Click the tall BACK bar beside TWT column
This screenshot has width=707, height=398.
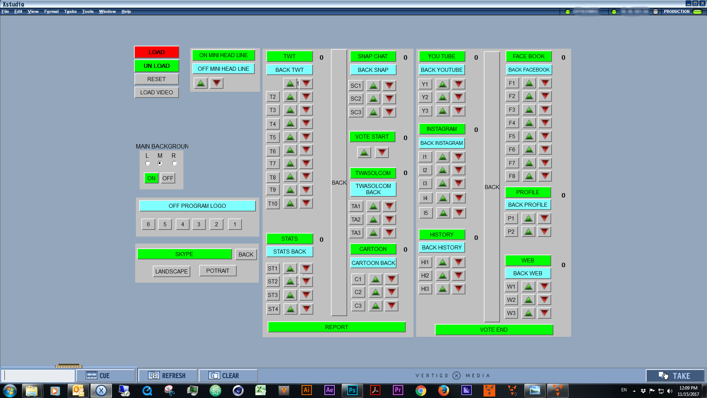[x=339, y=183]
